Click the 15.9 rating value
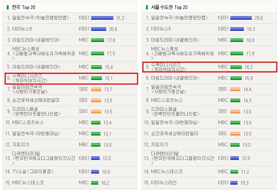Screen dimensions: 278x190 point(249,78)
